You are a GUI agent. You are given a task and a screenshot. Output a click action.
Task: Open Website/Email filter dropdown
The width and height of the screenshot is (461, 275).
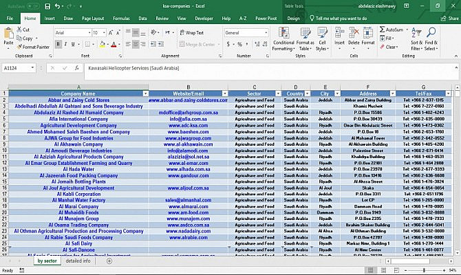tap(225, 93)
